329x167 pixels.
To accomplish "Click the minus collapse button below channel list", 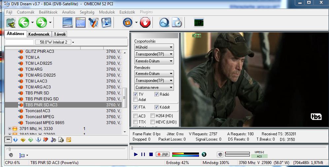I will 8,140.
